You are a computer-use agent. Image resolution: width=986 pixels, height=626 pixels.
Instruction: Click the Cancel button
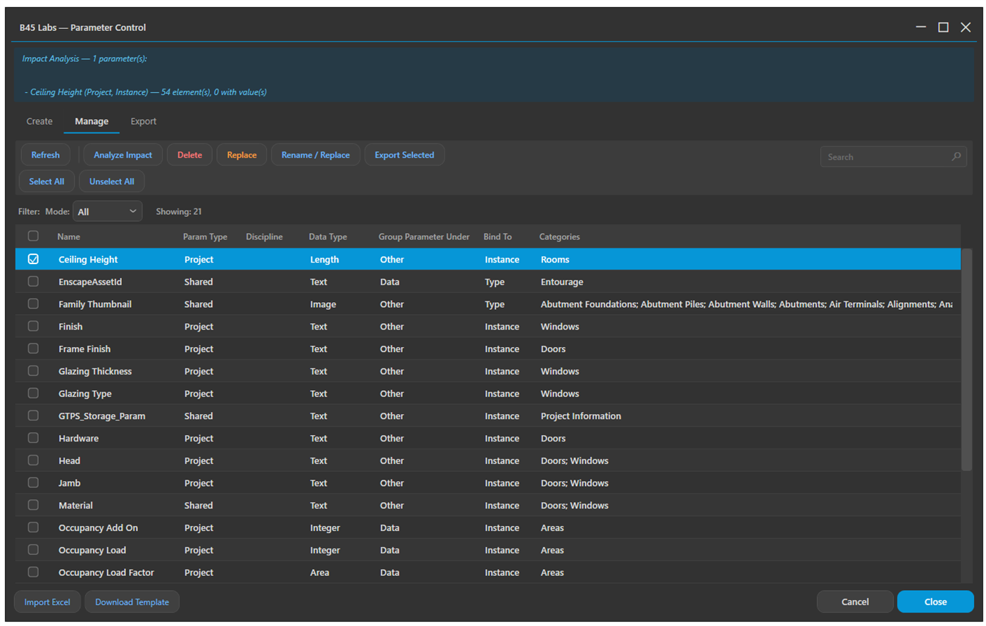pos(855,601)
